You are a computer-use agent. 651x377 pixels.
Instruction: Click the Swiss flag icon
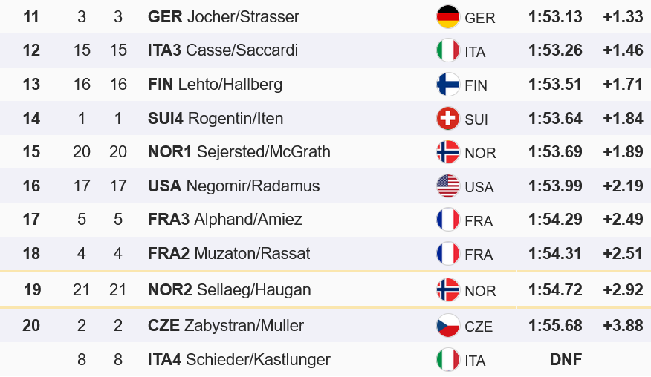pos(447,119)
